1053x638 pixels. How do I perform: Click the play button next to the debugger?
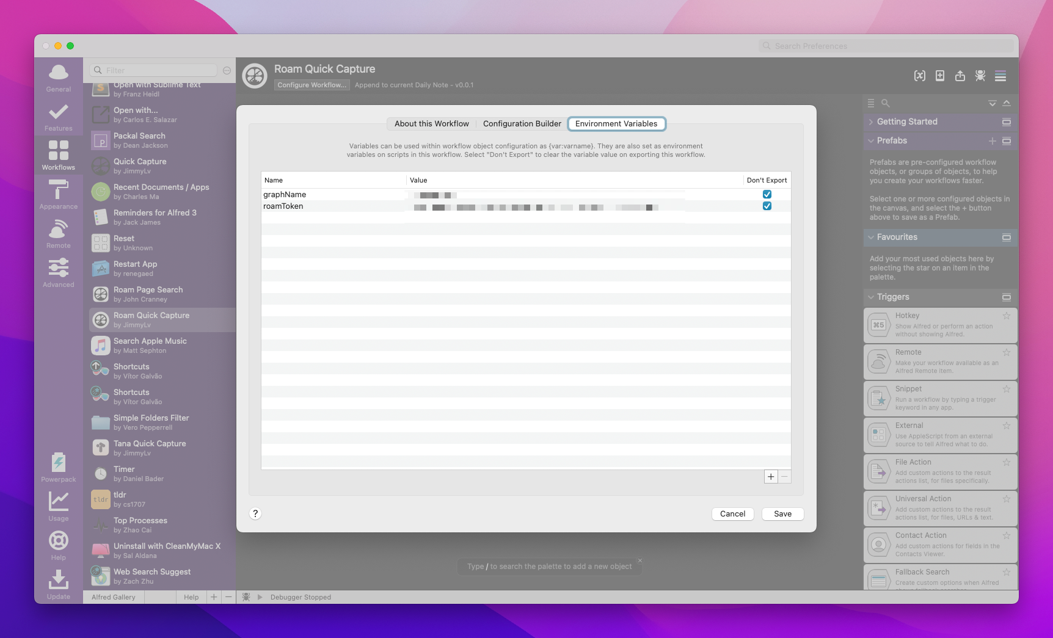260,597
